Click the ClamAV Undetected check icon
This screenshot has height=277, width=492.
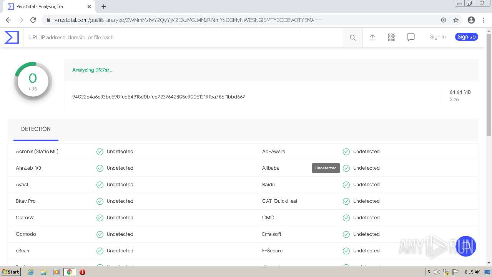pyautogui.click(x=100, y=218)
